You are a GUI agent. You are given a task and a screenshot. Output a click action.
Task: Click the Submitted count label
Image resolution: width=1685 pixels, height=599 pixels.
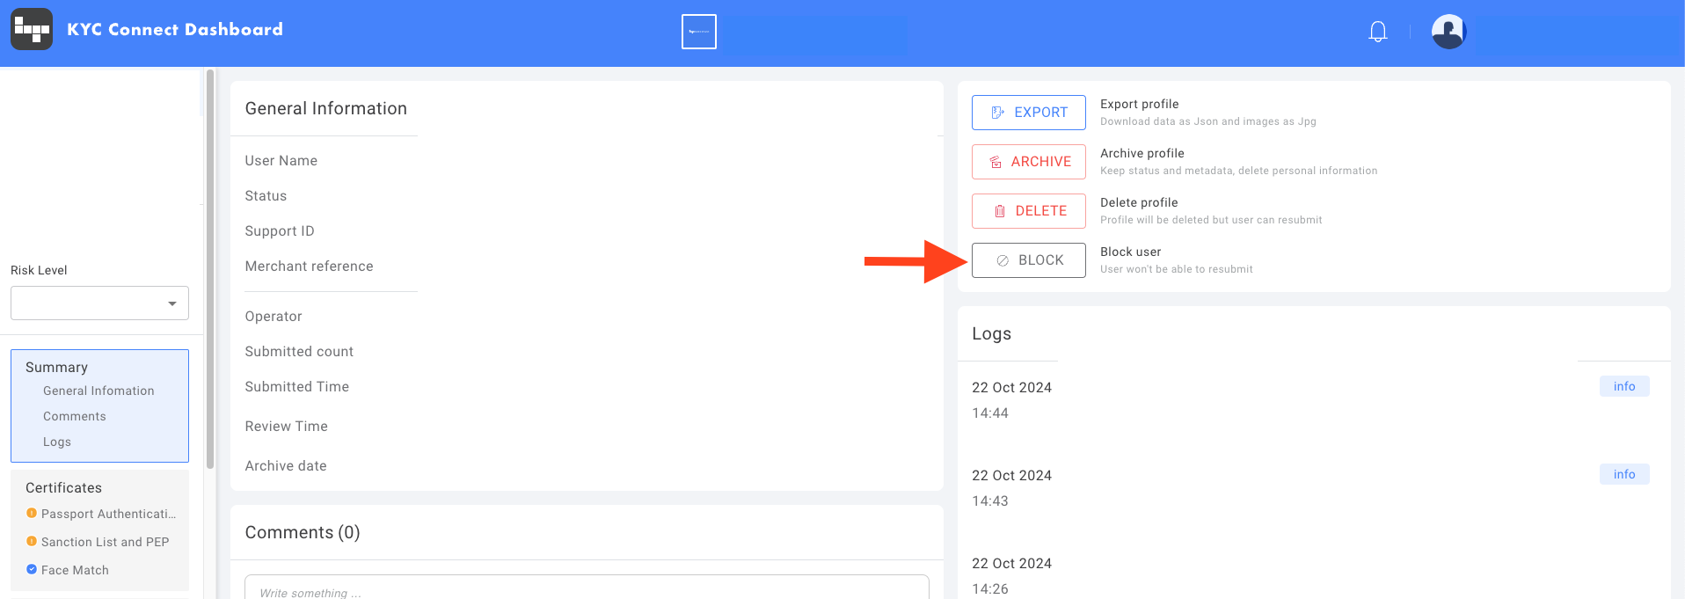click(299, 351)
